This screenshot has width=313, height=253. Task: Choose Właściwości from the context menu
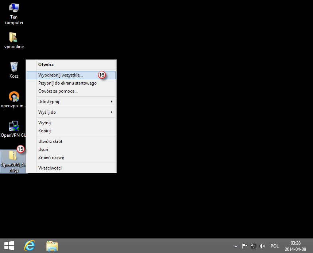point(50,168)
